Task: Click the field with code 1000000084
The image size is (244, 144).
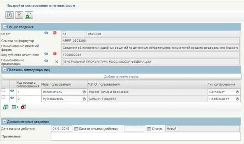Action: point(151,55)
